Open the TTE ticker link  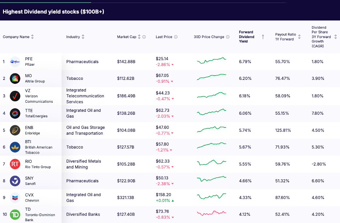(29, 110)
